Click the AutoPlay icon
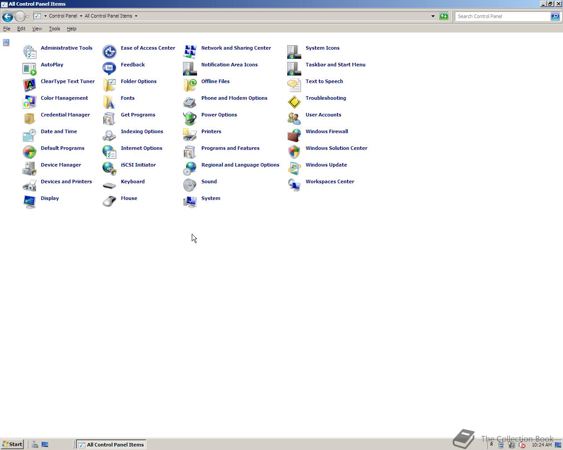 (x=29, y=69)
